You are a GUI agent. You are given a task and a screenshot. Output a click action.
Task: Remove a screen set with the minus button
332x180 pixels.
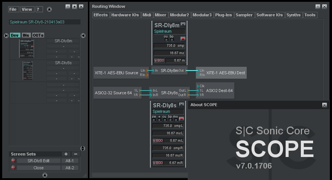click(76, 154)
